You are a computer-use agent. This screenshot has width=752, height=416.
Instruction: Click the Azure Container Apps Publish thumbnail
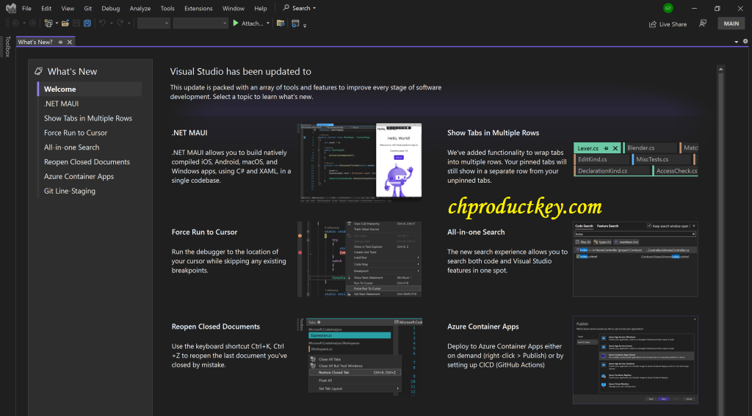pos(635,360)
